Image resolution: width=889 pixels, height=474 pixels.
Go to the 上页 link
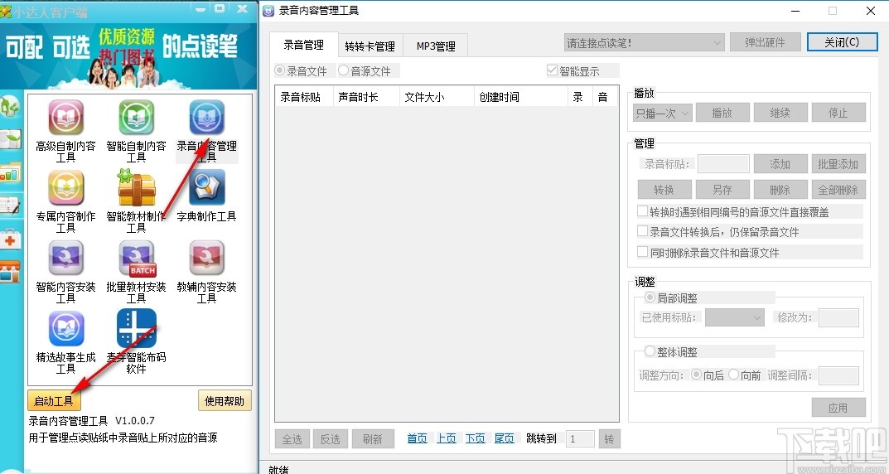[x=447, y=438]
